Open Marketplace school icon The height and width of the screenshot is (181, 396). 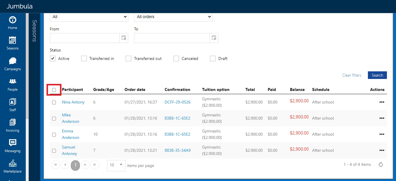pos(13,163)
